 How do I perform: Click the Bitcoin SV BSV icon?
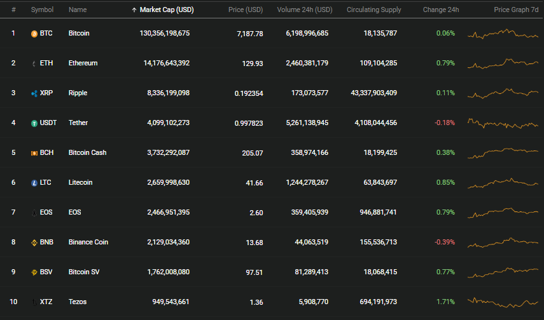(x=34, y=272)
